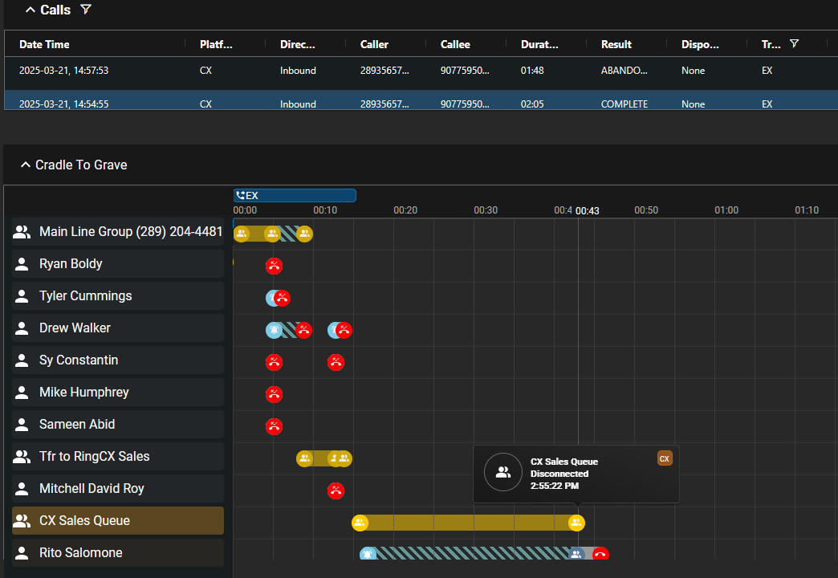The width and height of the screenshot is (838, 578).
Task: Click Rito Salomone's blue ringing bell icon
Action: [368, 553]
